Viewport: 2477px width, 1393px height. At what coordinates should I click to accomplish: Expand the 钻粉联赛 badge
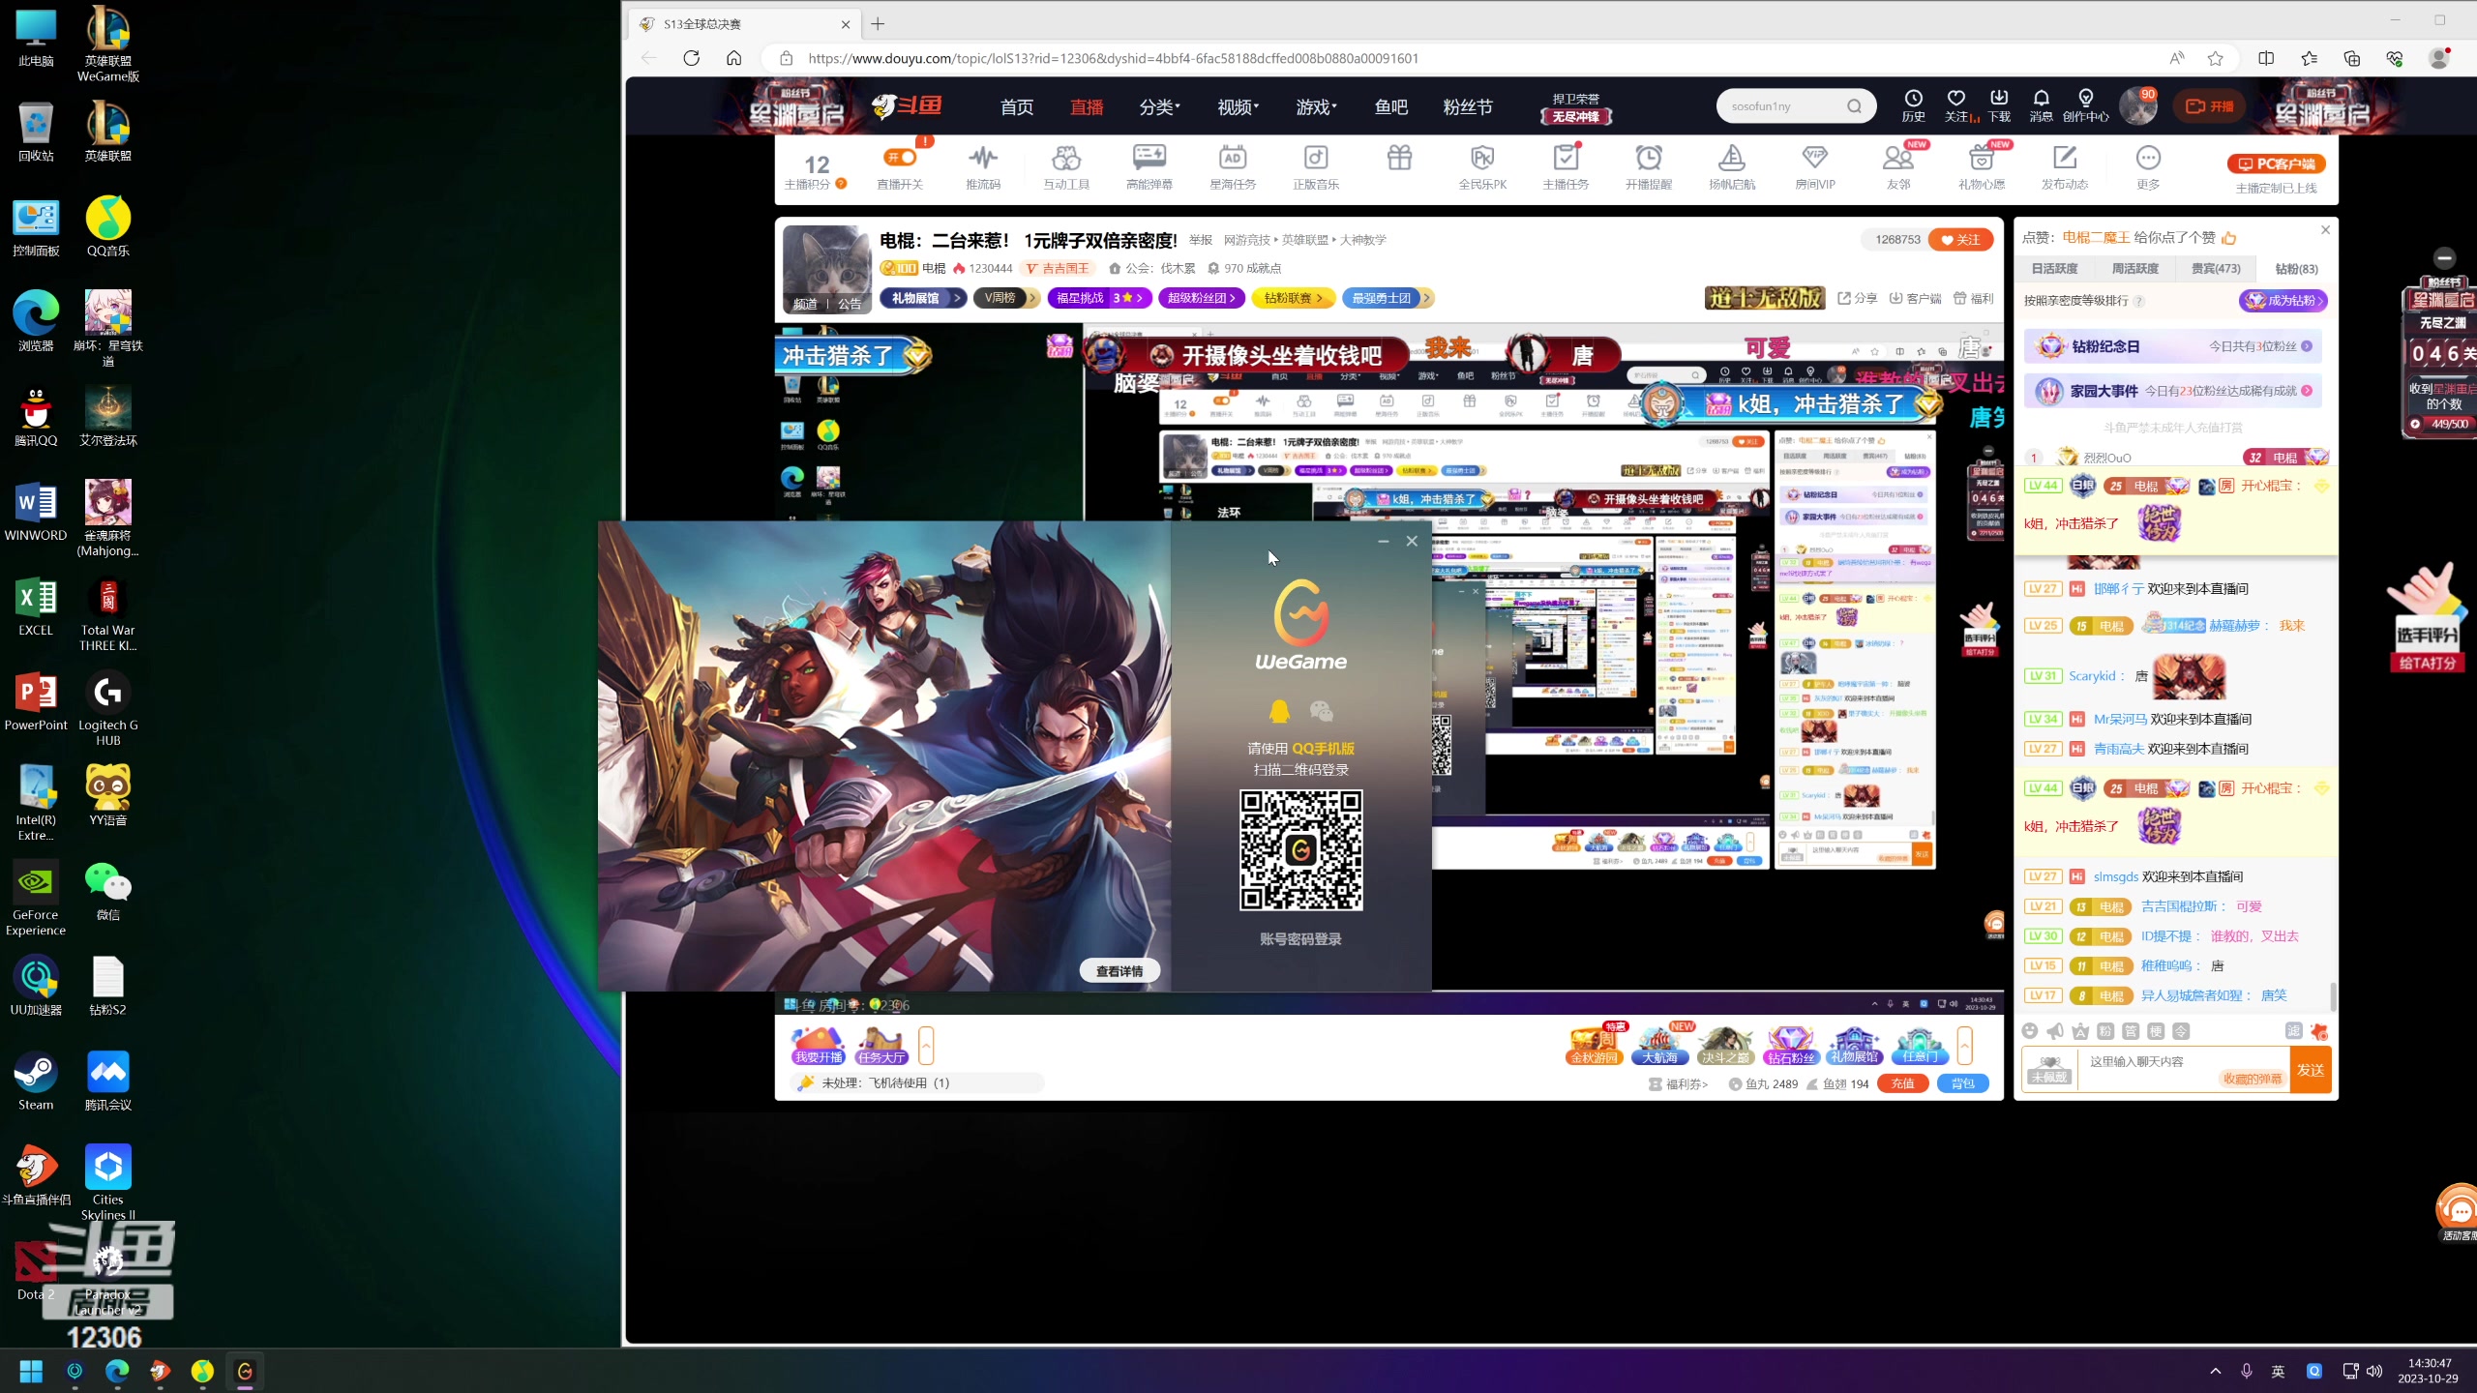(1293, 298)
